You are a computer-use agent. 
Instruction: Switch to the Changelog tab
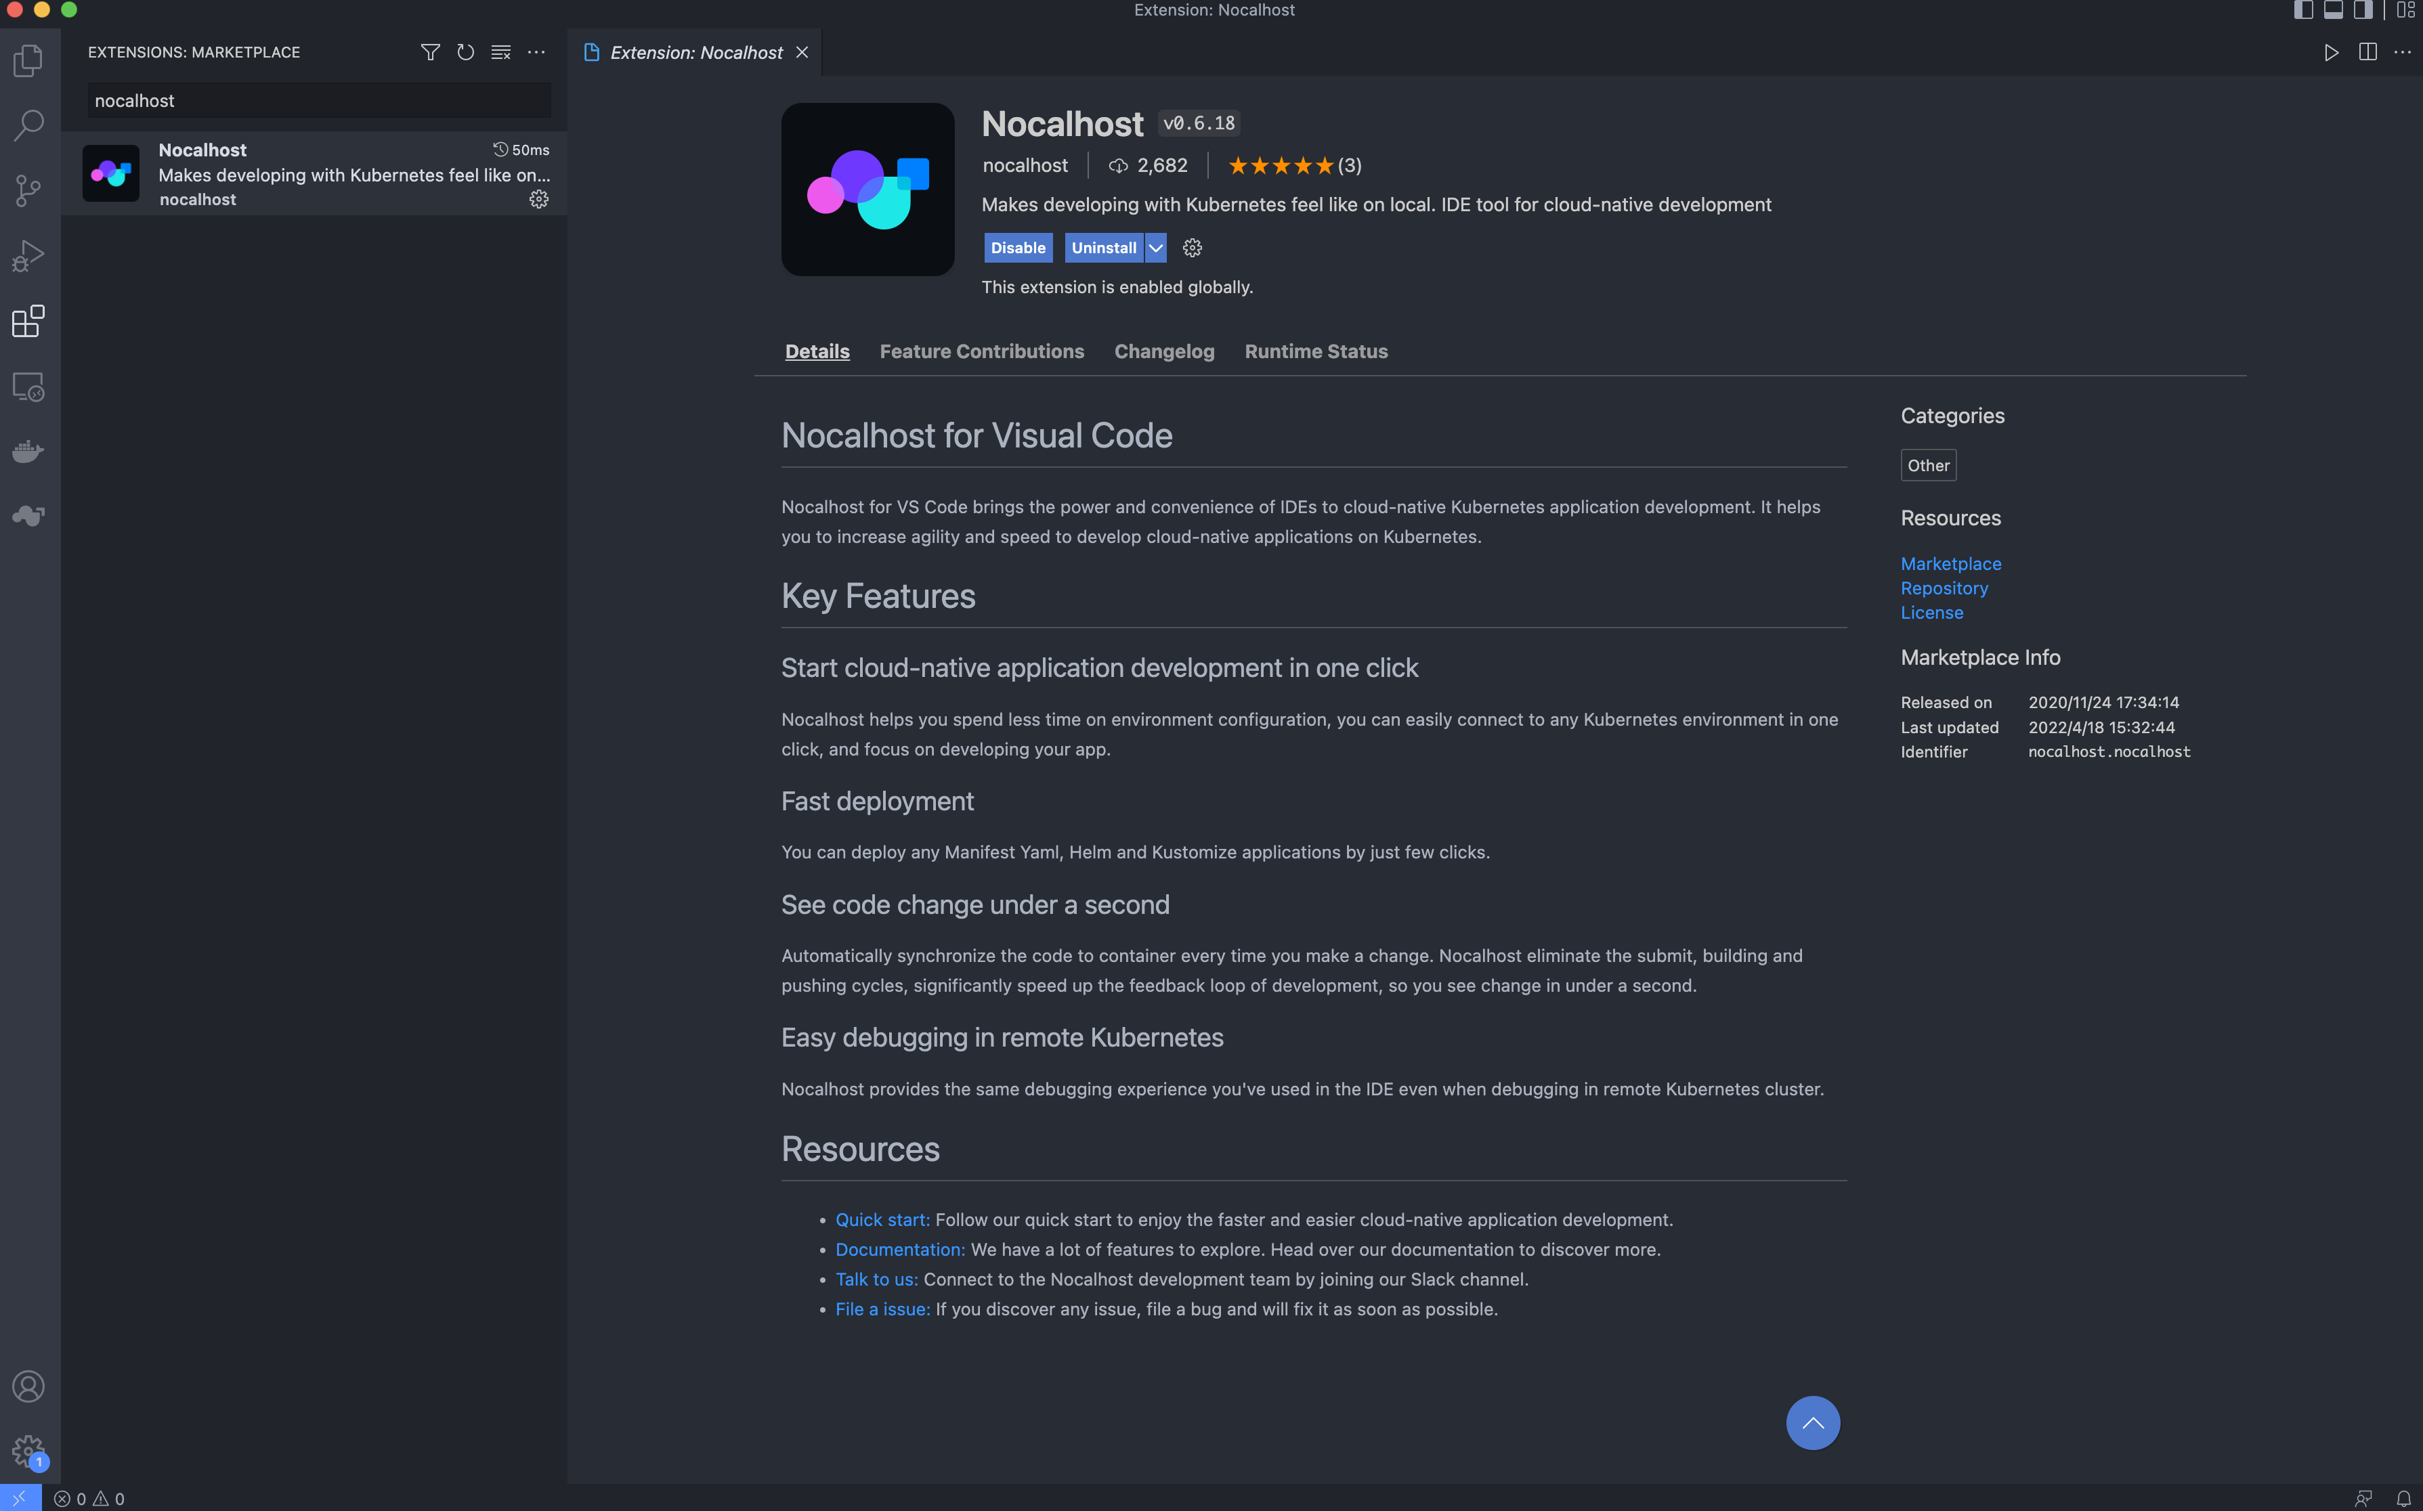[1165, 352]
